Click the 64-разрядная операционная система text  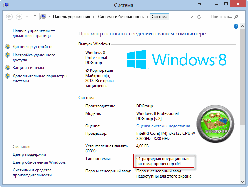(163, 161)
